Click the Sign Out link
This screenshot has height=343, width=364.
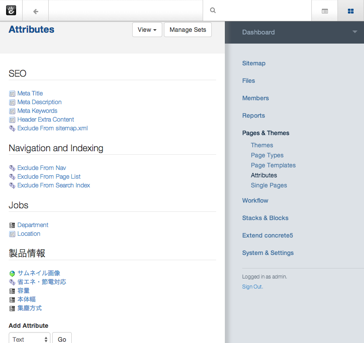[x=252, y=287]
